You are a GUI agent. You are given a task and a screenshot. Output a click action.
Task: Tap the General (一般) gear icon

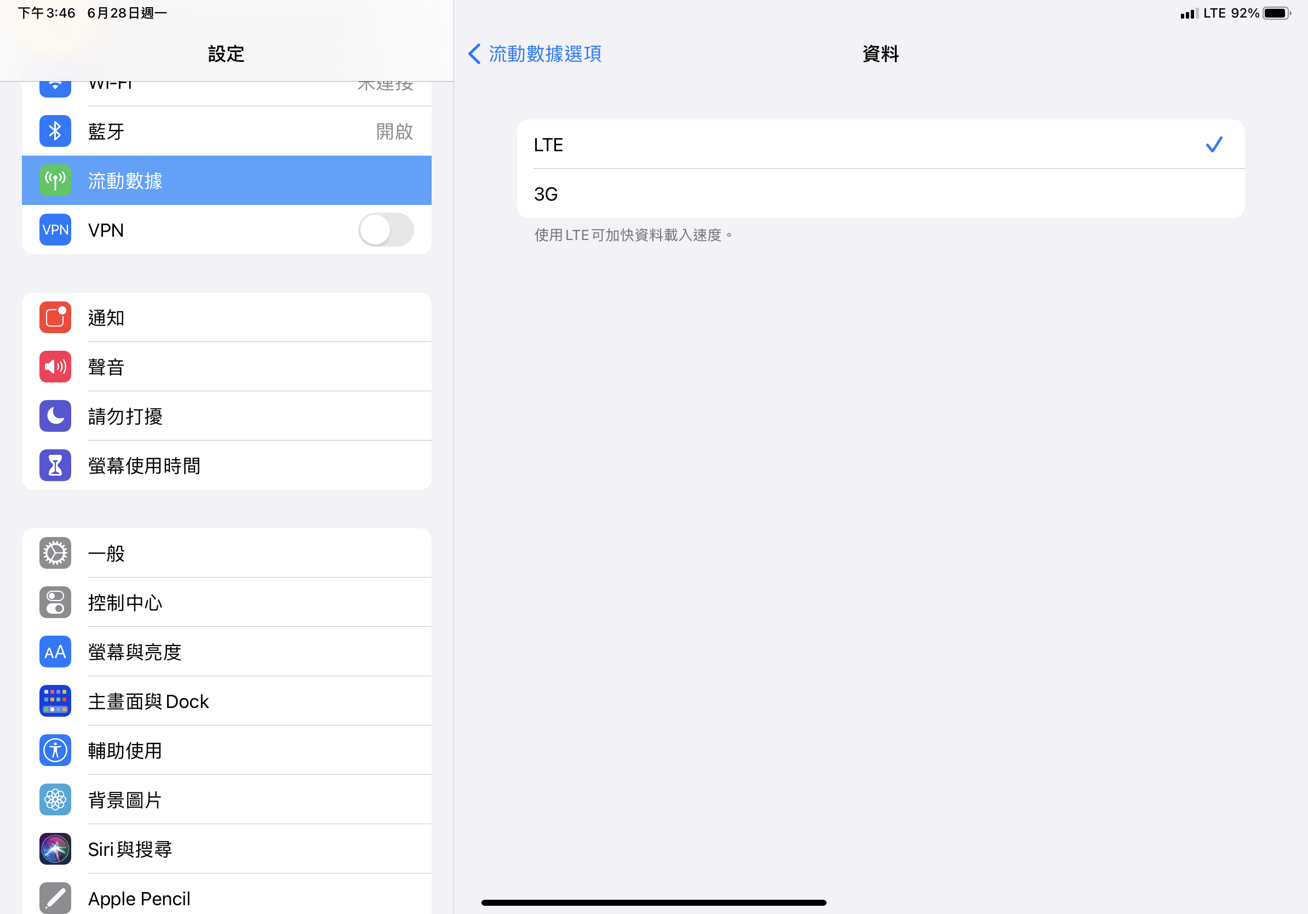(55, 553)
